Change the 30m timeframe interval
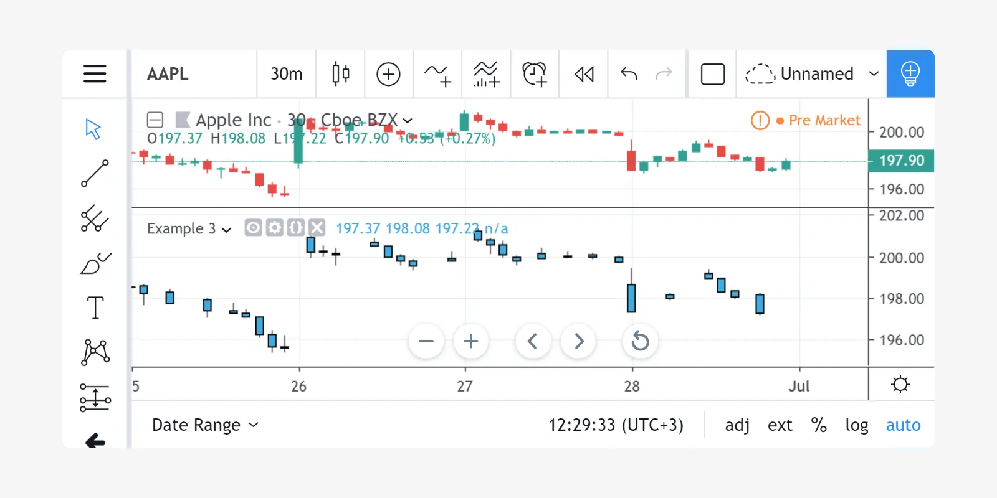Image resolution: width=997 pixels, height=498 pixels. point(286,74)
